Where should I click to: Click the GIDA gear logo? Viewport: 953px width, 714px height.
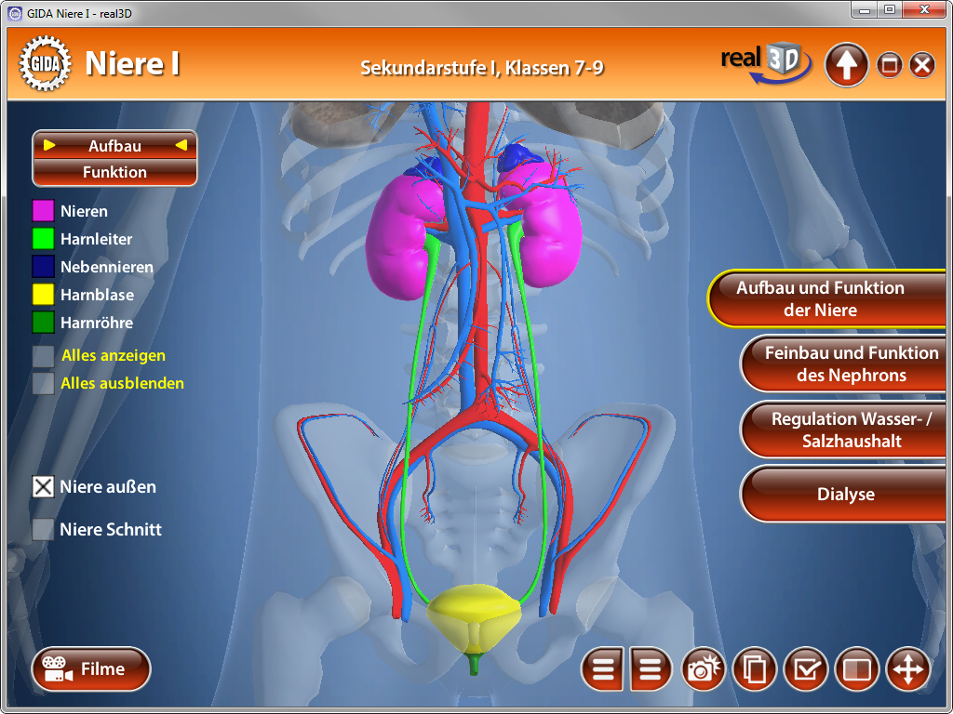(x=45, y=64)
